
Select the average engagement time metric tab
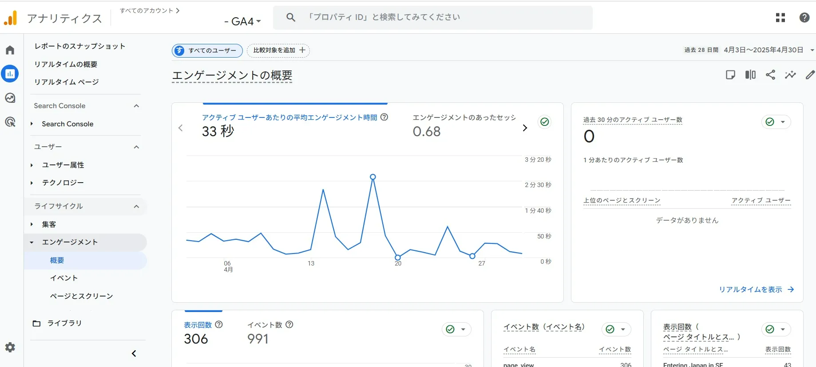295,125
